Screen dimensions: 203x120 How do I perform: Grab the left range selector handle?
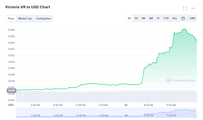pyautogui.click(x=17, y=113)
